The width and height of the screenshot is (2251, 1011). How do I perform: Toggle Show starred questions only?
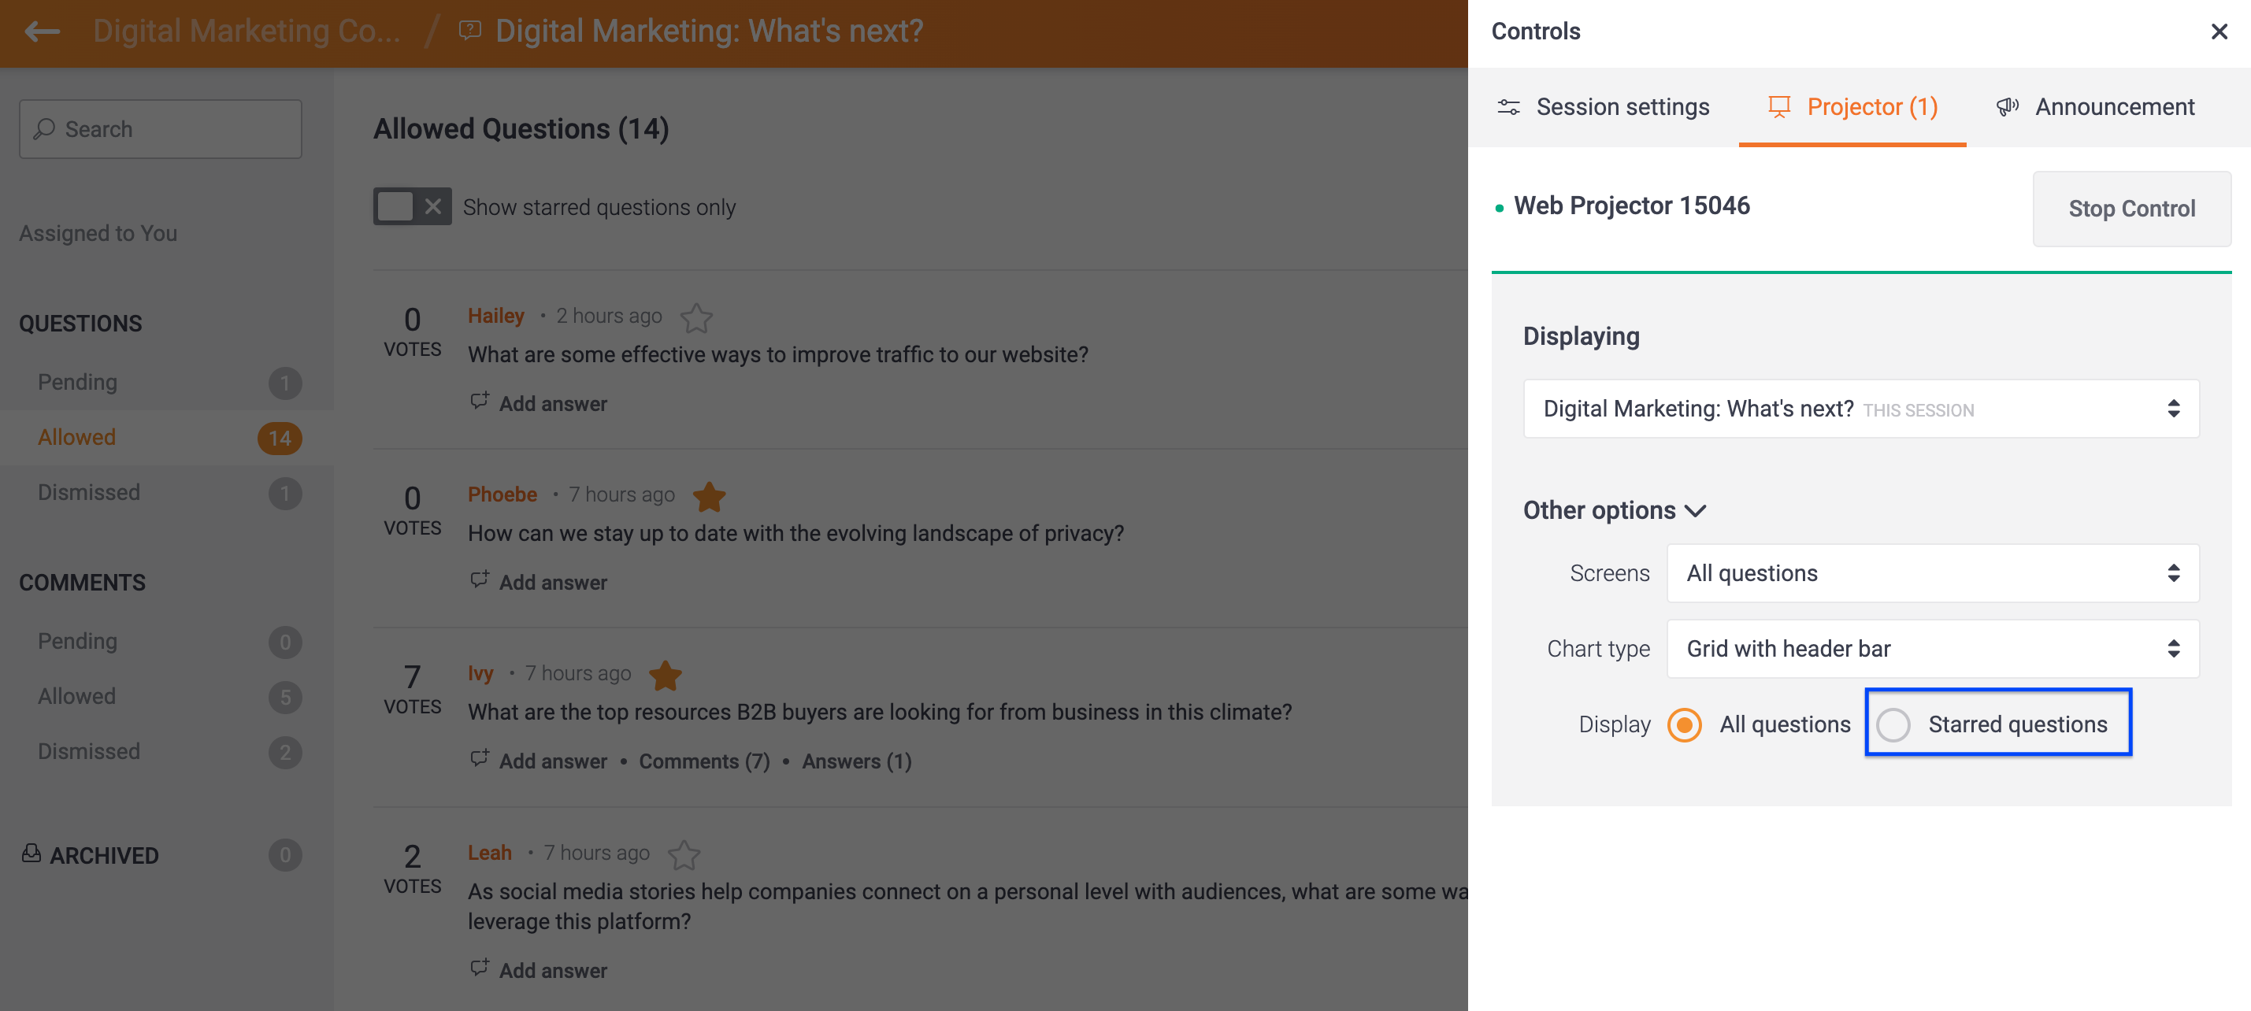pyautogui.click(x=413, y=207)
